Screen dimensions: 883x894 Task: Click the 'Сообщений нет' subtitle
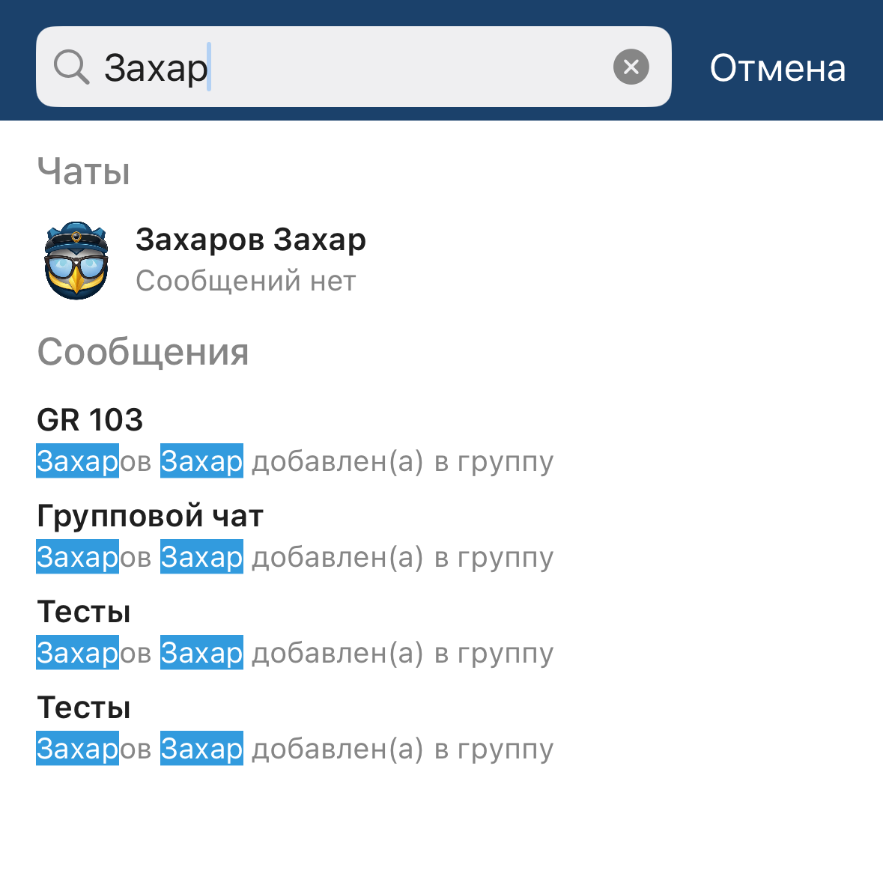(x=246, y=282)
